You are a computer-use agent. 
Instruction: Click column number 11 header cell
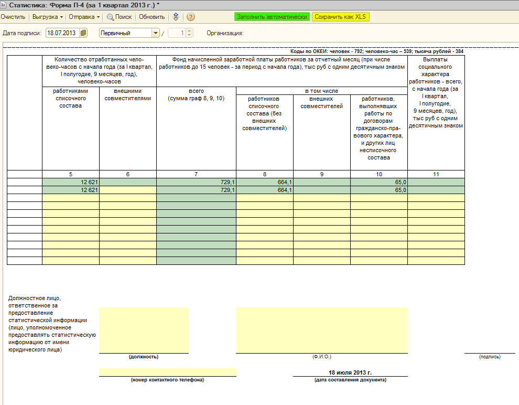pos(436,174)
